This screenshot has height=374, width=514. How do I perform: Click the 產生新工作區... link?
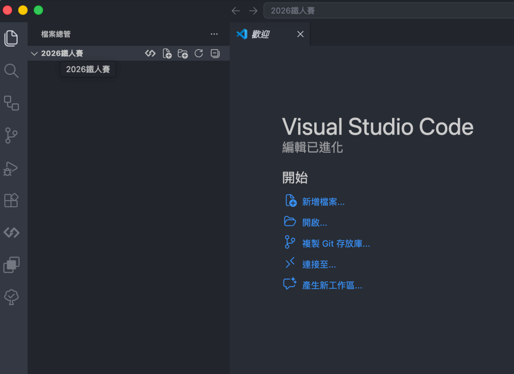(332, 286)
